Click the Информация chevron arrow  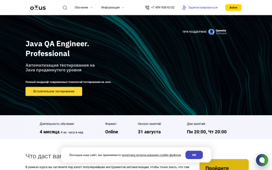[x=123, y=8]
